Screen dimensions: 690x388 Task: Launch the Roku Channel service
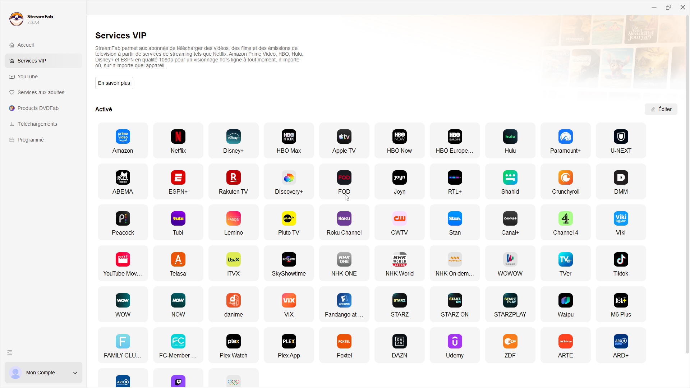(x=344, y=222)
